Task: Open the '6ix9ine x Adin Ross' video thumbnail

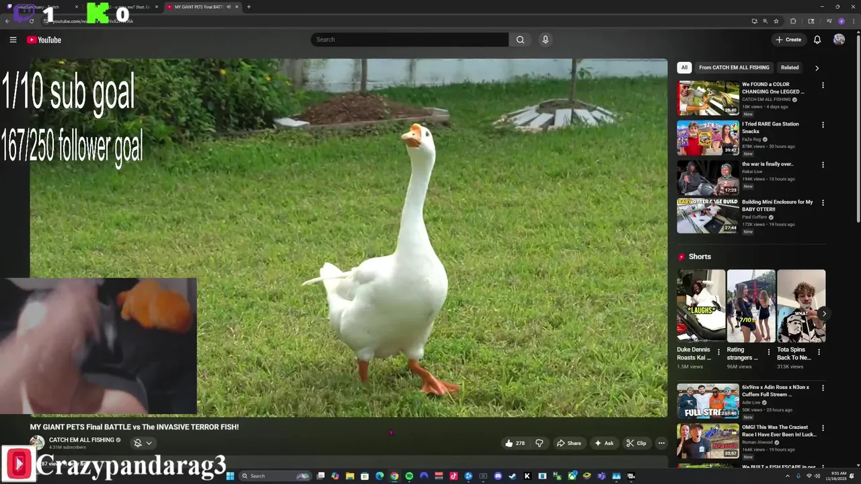Action: tap(708, 401)
